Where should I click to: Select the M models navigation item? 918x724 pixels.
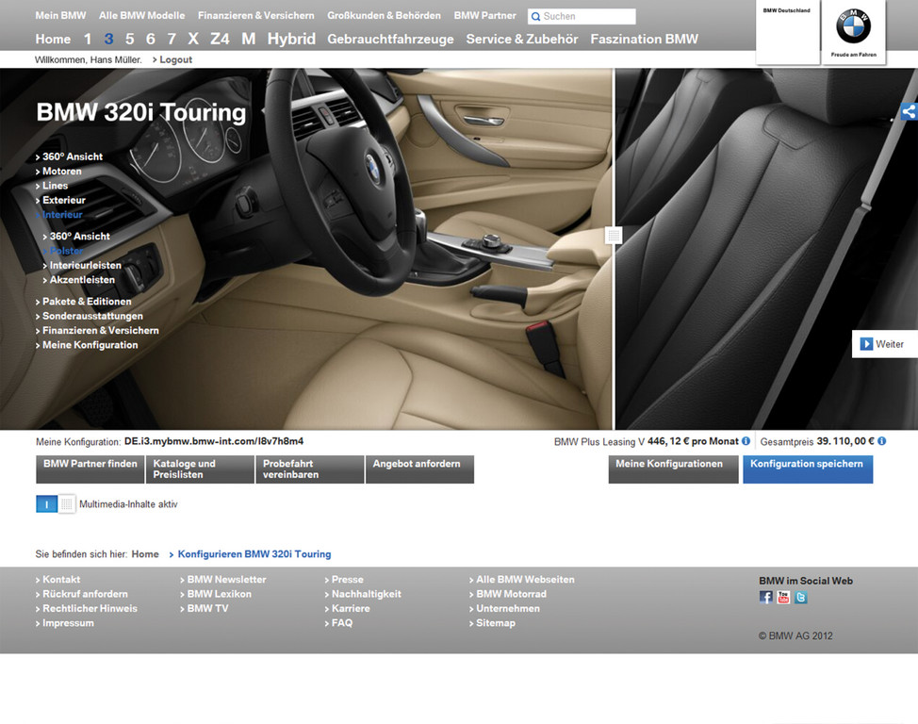click(248, 40)
